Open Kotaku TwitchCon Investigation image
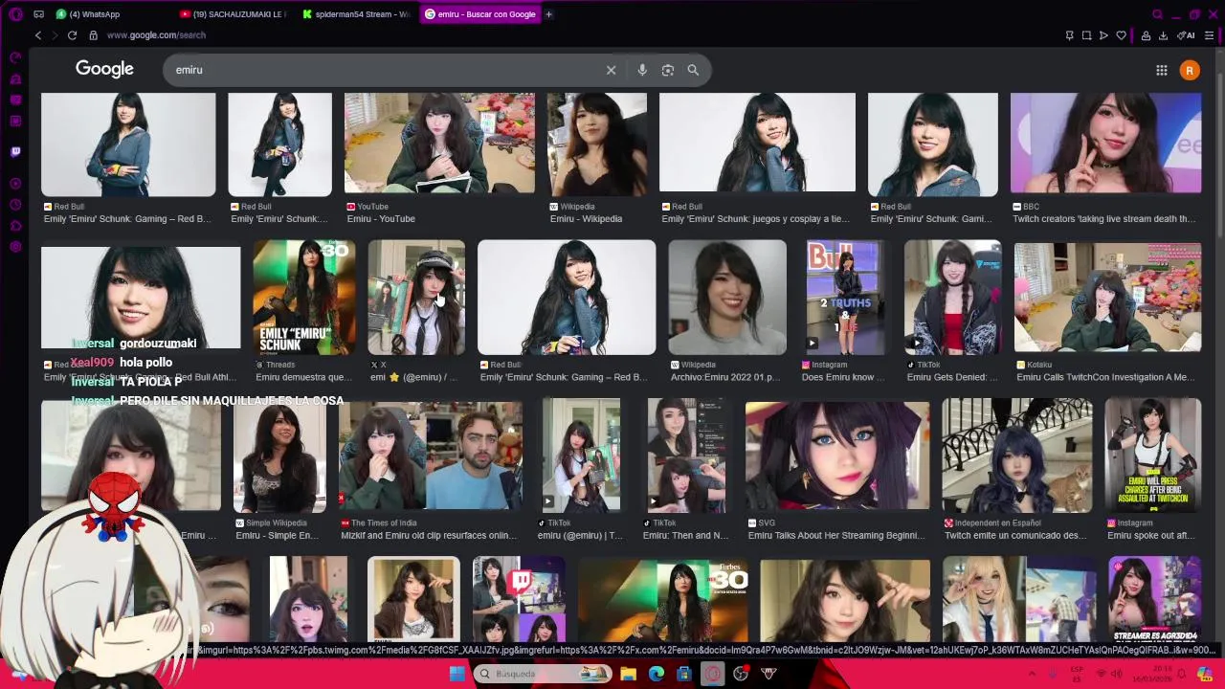The height and width of the screenshot is (689, 1225). coord(1107,297)
